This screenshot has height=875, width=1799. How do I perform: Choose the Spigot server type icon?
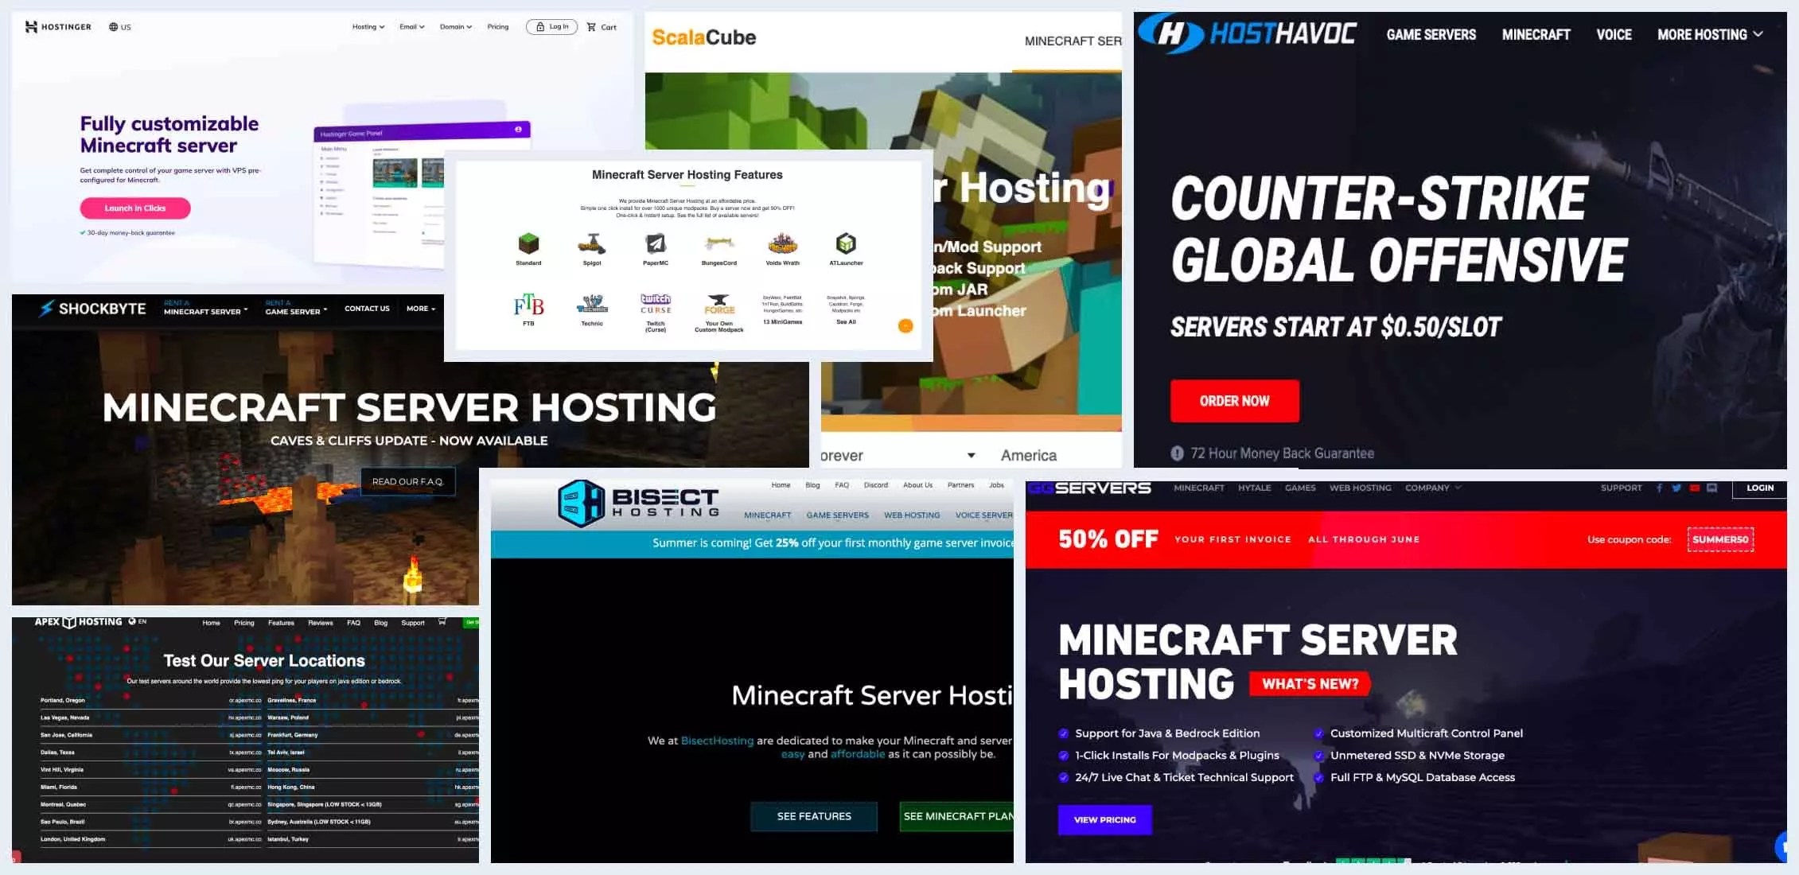592,243
